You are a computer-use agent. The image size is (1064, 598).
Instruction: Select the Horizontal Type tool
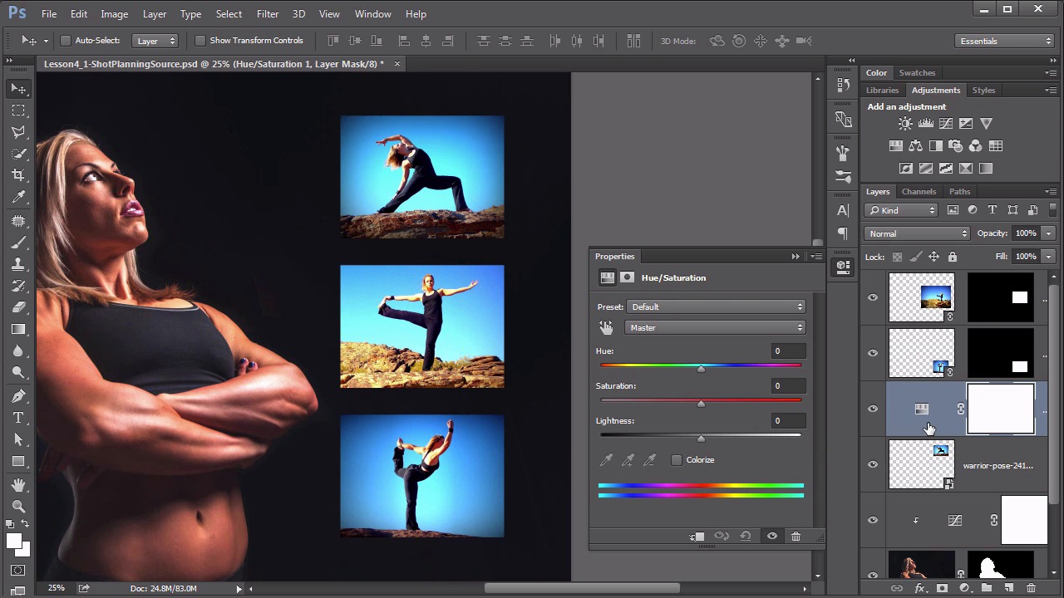[18, 418]
